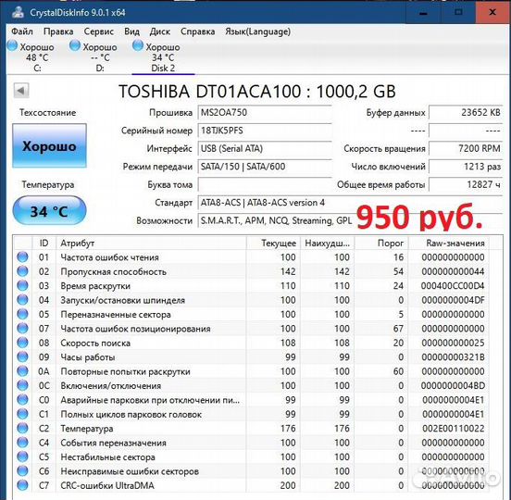Click status orb for attribute 02 row
The height and width of the screenshot is (500, 511).
[22, 271]
